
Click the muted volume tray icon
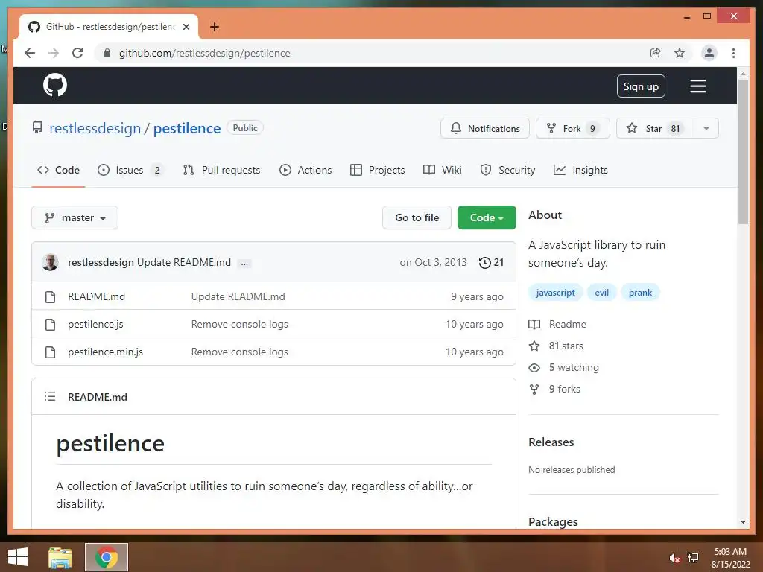point(674,558)
